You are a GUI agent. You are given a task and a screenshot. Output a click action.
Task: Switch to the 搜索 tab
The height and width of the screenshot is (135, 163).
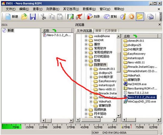point(98,31)
